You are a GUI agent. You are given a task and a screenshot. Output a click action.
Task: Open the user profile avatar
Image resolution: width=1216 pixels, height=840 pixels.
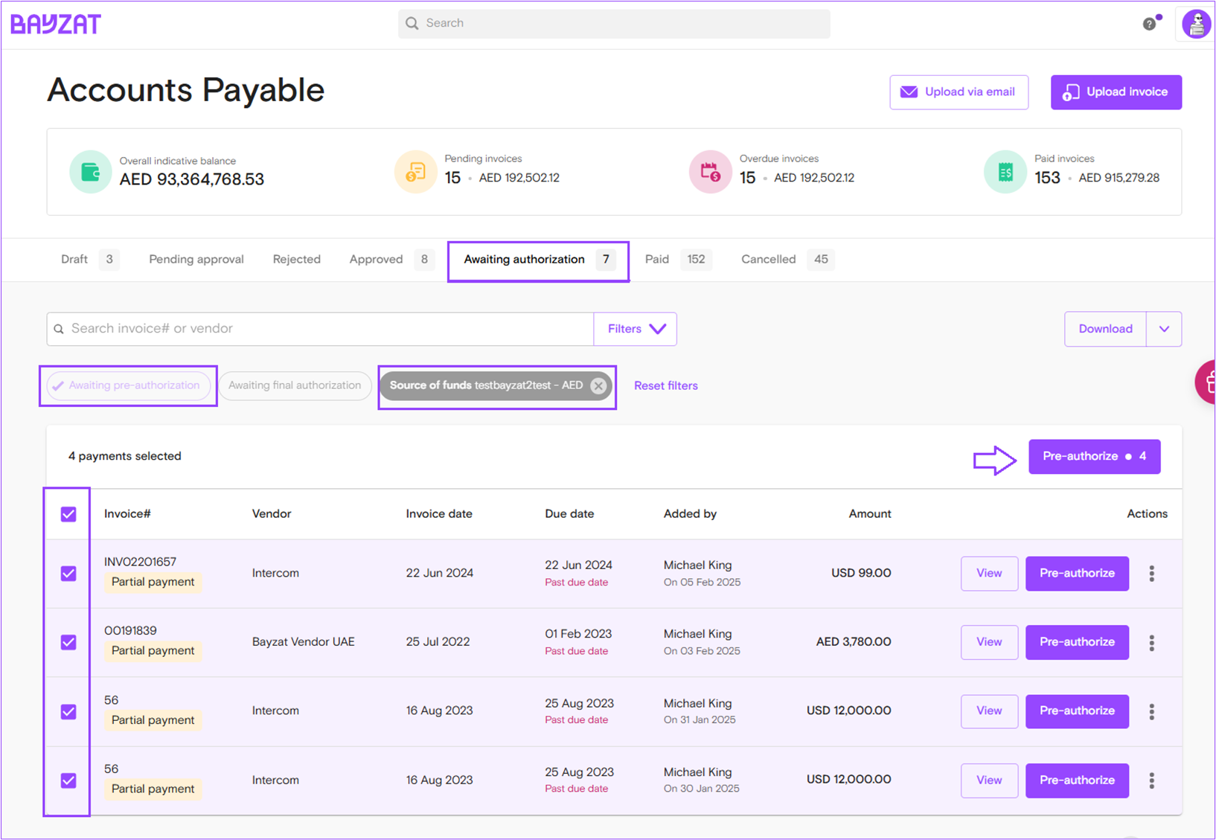pos(1196,24)
